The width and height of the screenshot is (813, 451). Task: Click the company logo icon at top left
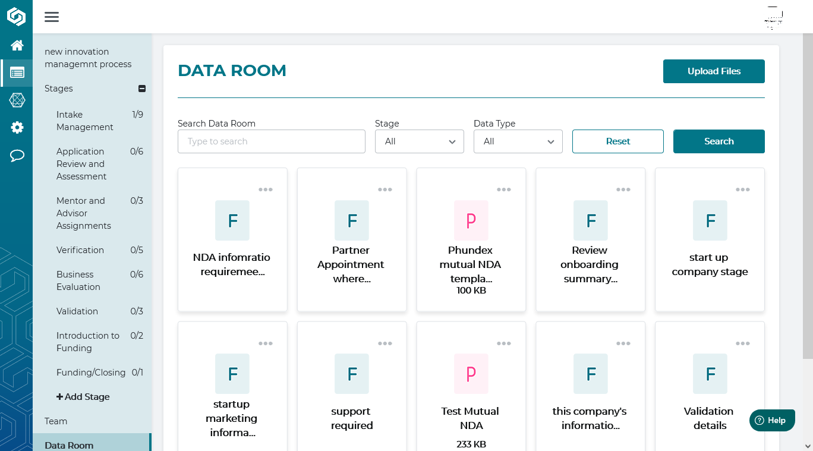(16, 17)
